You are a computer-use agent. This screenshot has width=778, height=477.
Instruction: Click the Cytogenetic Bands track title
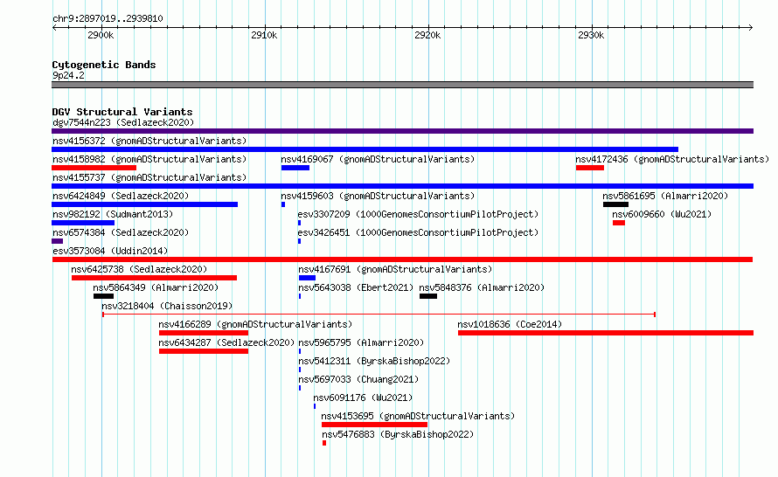click(104, 65)
